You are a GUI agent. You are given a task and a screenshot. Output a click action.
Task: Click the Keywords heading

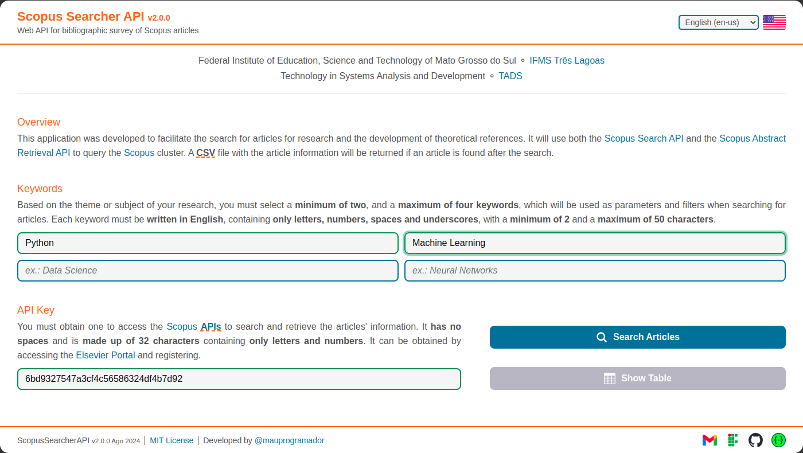[x=40, y=189]
